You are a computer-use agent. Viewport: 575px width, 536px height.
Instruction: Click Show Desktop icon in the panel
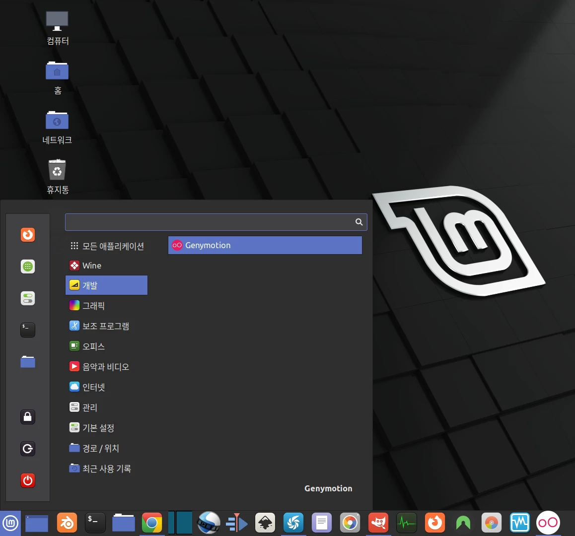[37, 523]
